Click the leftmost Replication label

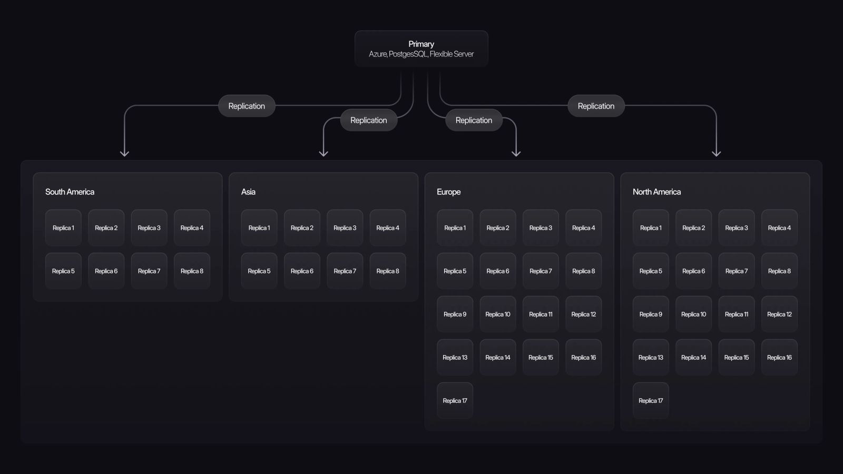tap(246, 106)
